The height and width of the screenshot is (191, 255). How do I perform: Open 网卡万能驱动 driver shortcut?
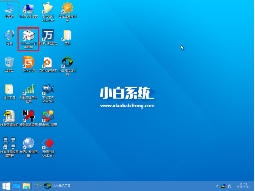pyautogui.click(x=48, y=36)
